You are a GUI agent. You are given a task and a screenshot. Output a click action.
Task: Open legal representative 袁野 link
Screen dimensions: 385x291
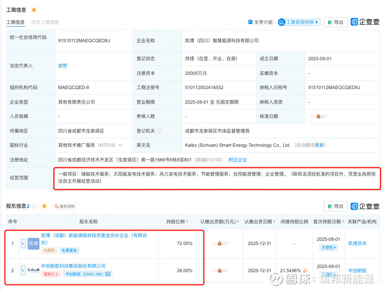(x=63, y=66)
